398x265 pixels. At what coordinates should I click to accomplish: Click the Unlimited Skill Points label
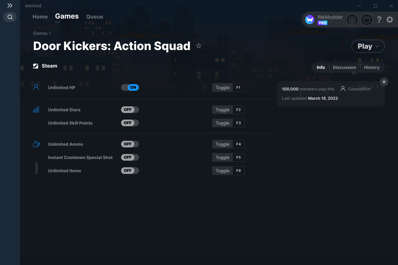pyautogui.click(x=70, y=123)
